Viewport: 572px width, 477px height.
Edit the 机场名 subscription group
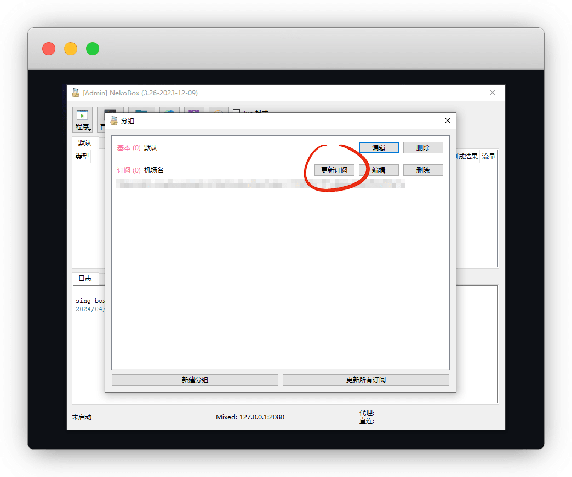coord(379,170)
